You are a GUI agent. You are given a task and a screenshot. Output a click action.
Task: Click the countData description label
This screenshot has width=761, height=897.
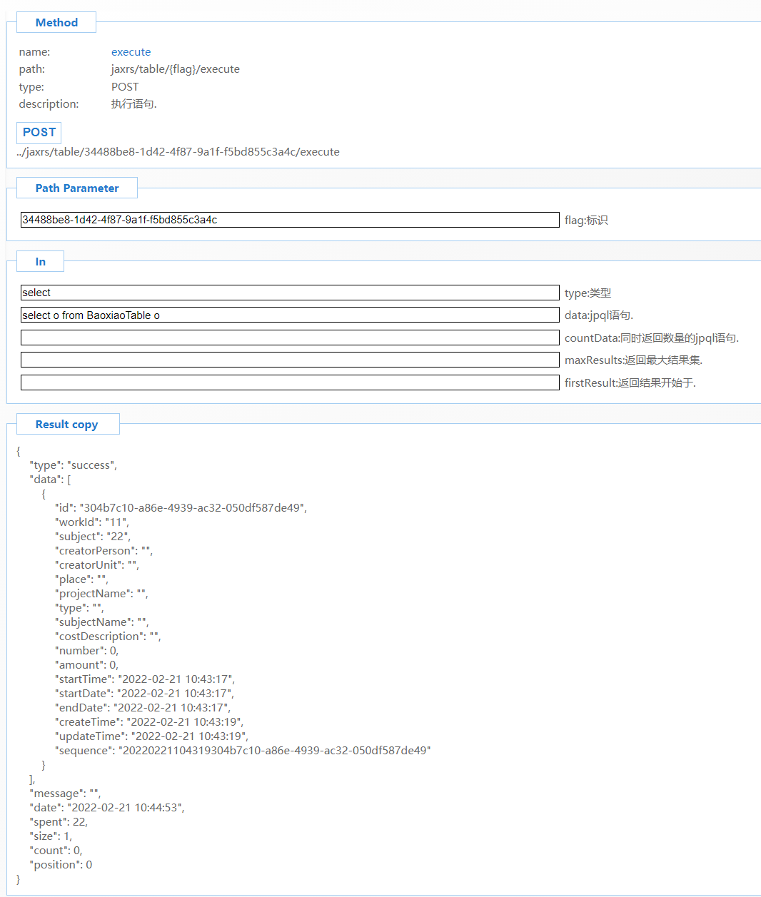(651, 338)
